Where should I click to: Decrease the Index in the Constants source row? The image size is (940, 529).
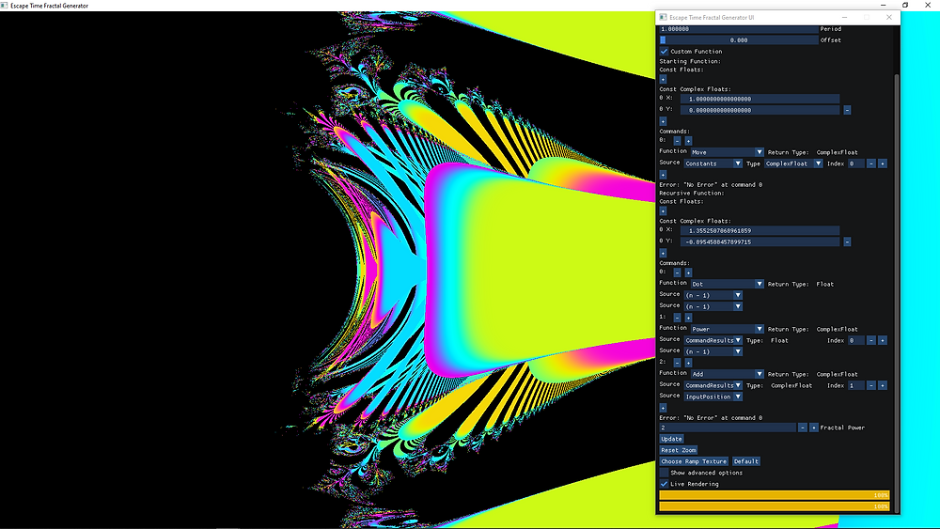(871, 163)
